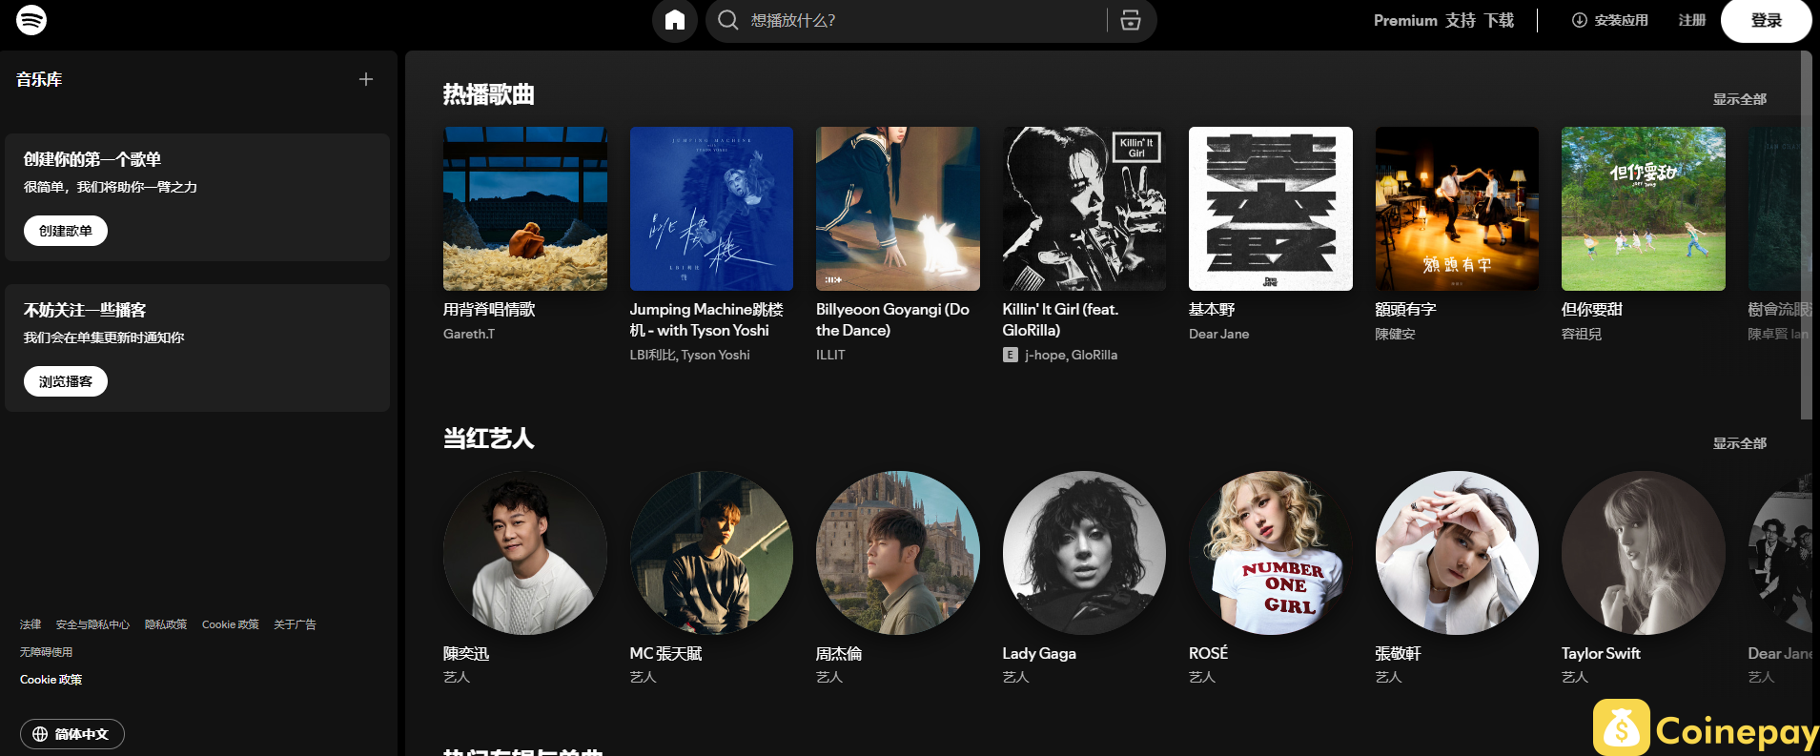The height and width of the screenshot is (756, 1820).
Task: Click 安全与隐私中心 footer link
Action: (92, 624)
